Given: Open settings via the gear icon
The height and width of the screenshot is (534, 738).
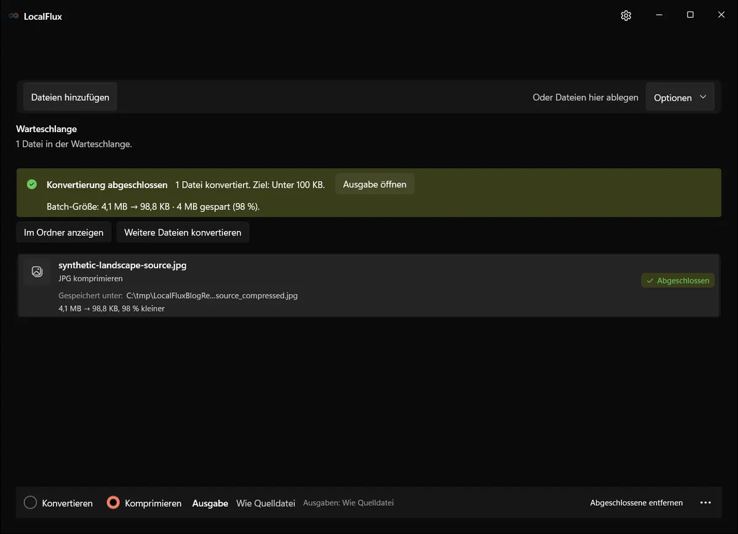Looking at the screenshot, I should [x=626, y=15].
